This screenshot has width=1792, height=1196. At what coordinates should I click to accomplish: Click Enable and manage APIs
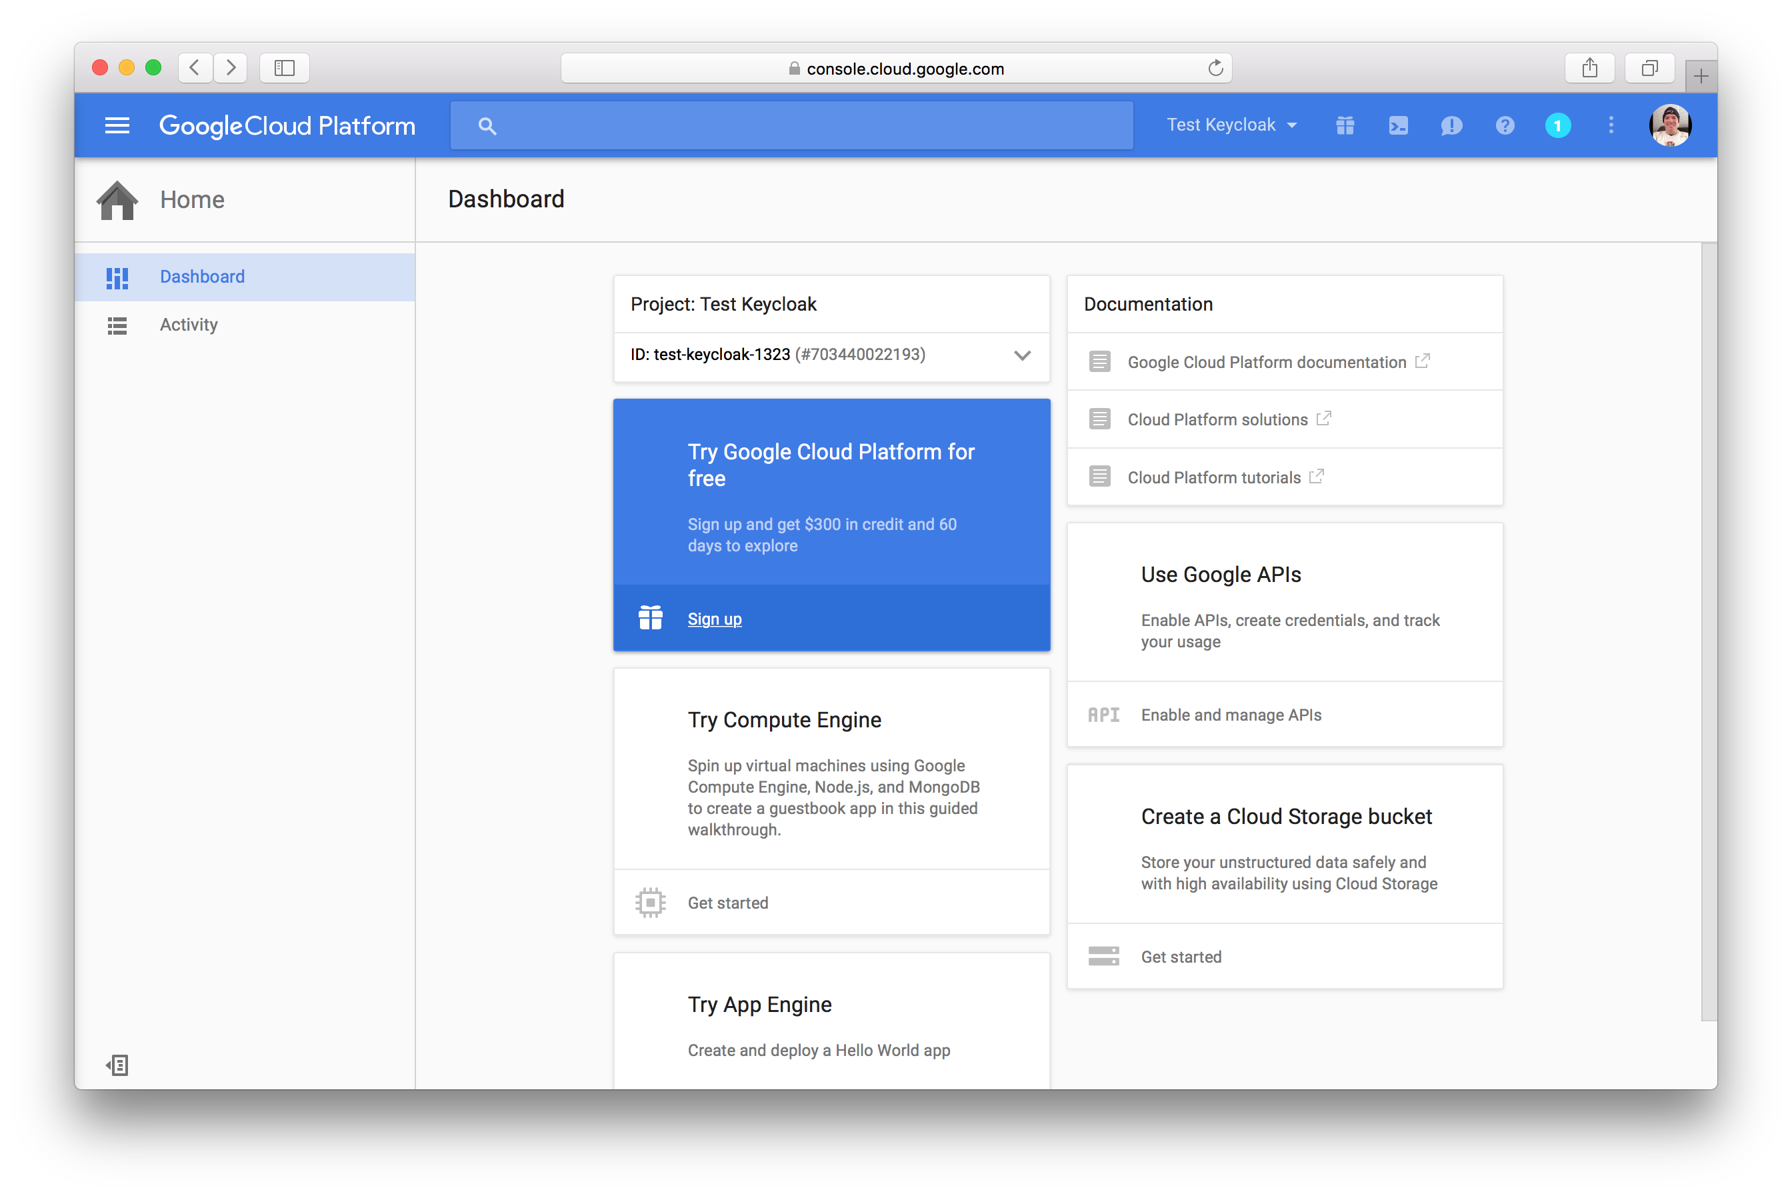coord(1231,715)
